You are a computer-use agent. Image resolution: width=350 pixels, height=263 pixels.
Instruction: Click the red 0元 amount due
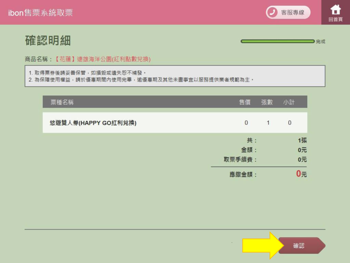tap(301, 174)
